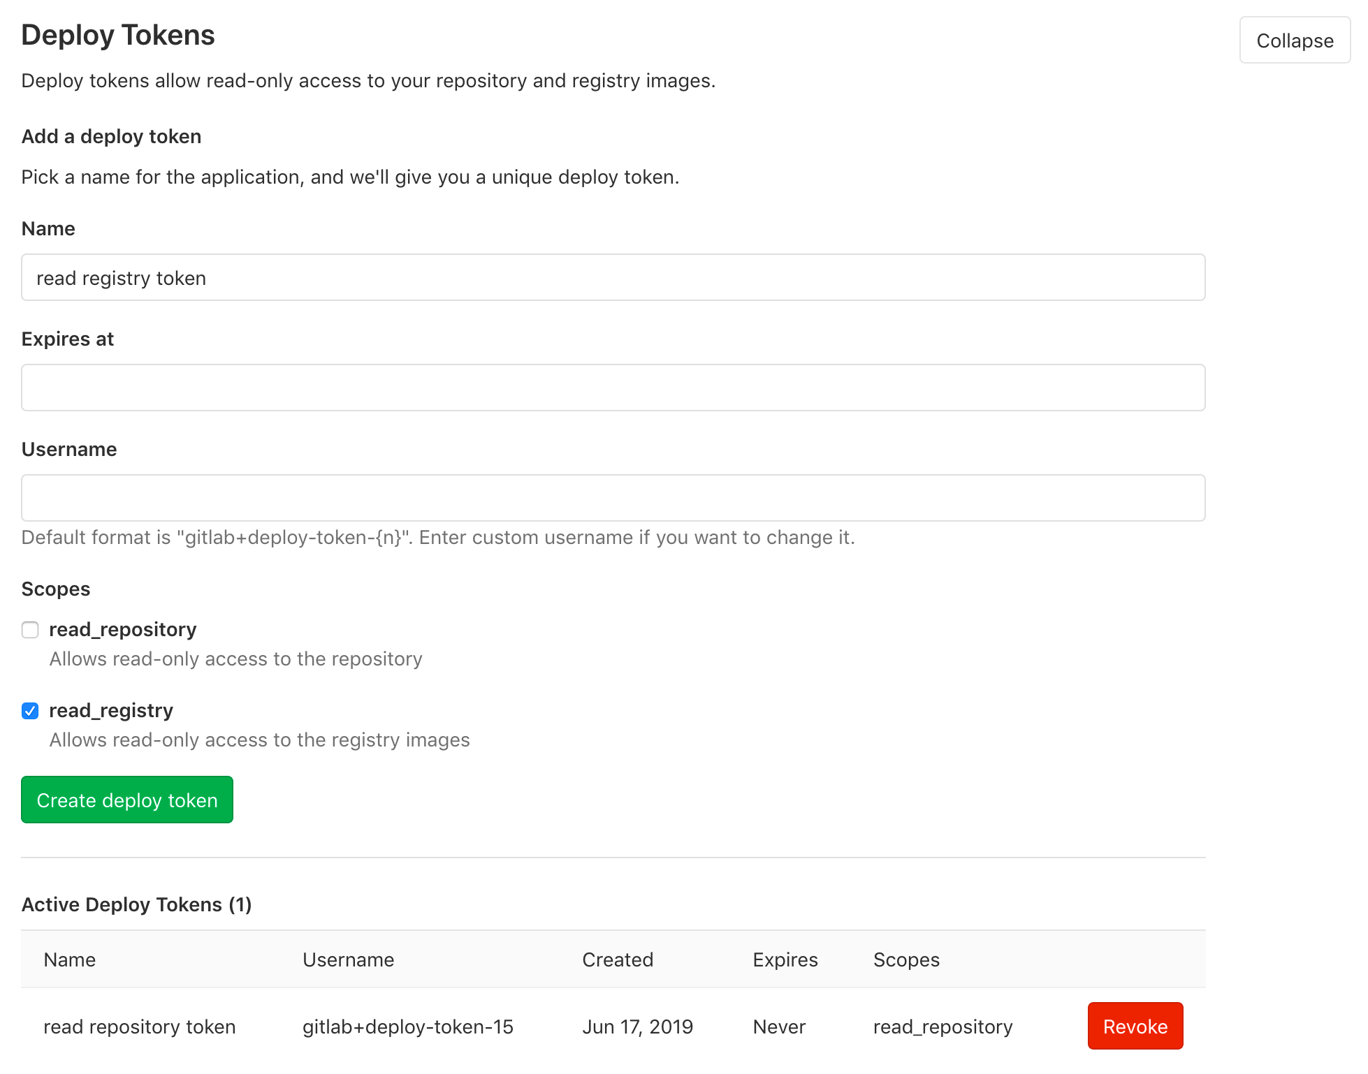Select the name text 'read registry token'
1368x1074 pixels.
[x=122, y=277]
